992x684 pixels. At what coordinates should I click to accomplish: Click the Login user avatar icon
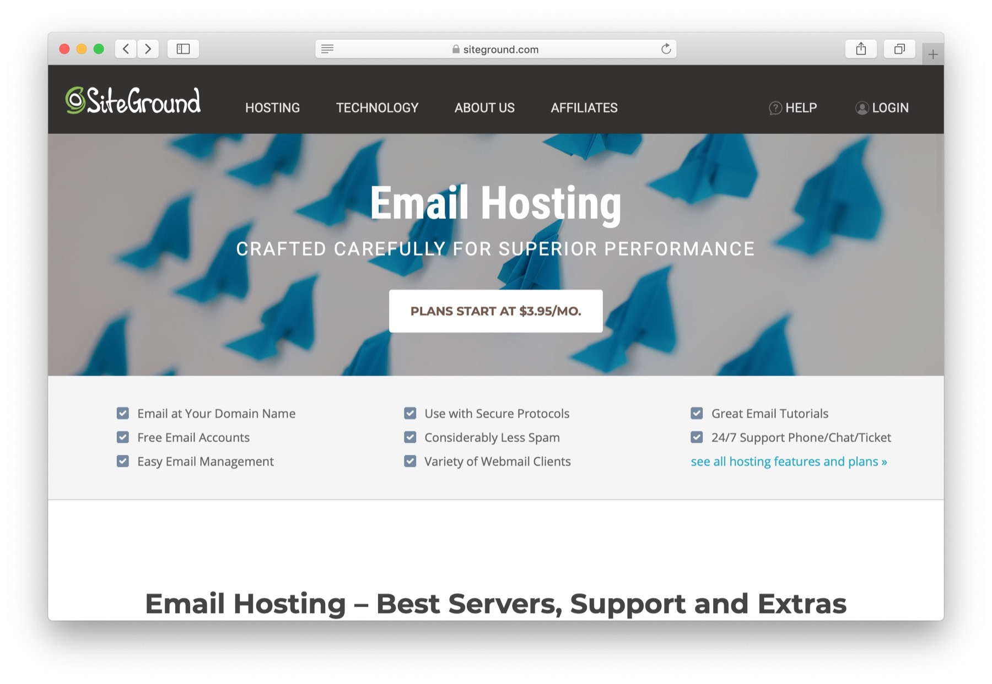[861, 108]
